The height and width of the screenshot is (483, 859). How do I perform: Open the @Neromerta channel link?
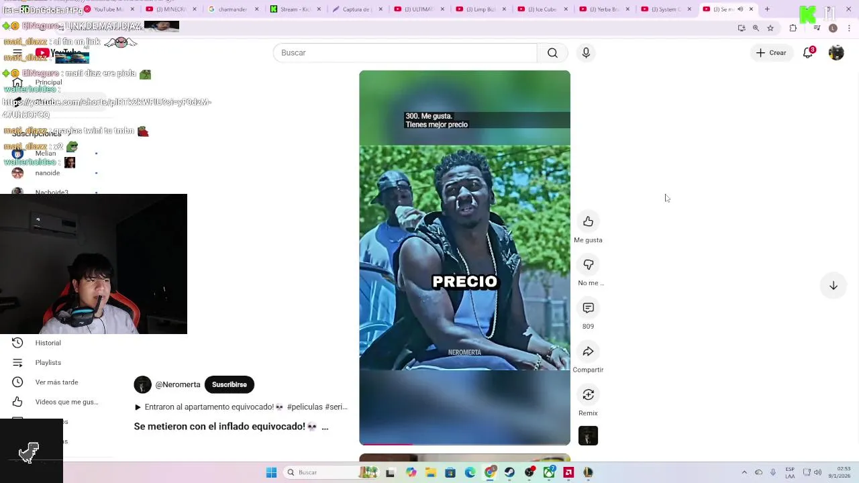coord(178,384)
